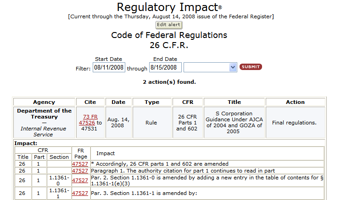Open FR page 47527 link for 'Par. 2' row
Viewport: 352px width, 200px height.
(x=80, y=180)
